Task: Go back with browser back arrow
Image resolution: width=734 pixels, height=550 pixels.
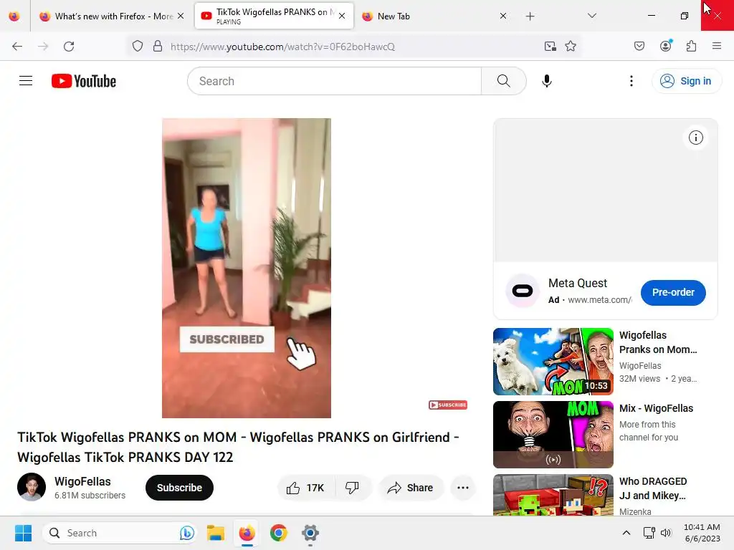Action: click(17, 47)
